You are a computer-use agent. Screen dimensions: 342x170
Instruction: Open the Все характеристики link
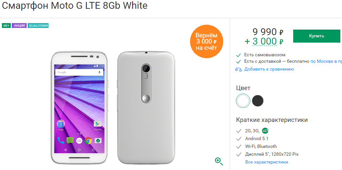coord(267,162)
